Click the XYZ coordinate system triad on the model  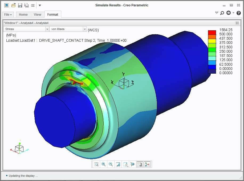tap(123, 81)
